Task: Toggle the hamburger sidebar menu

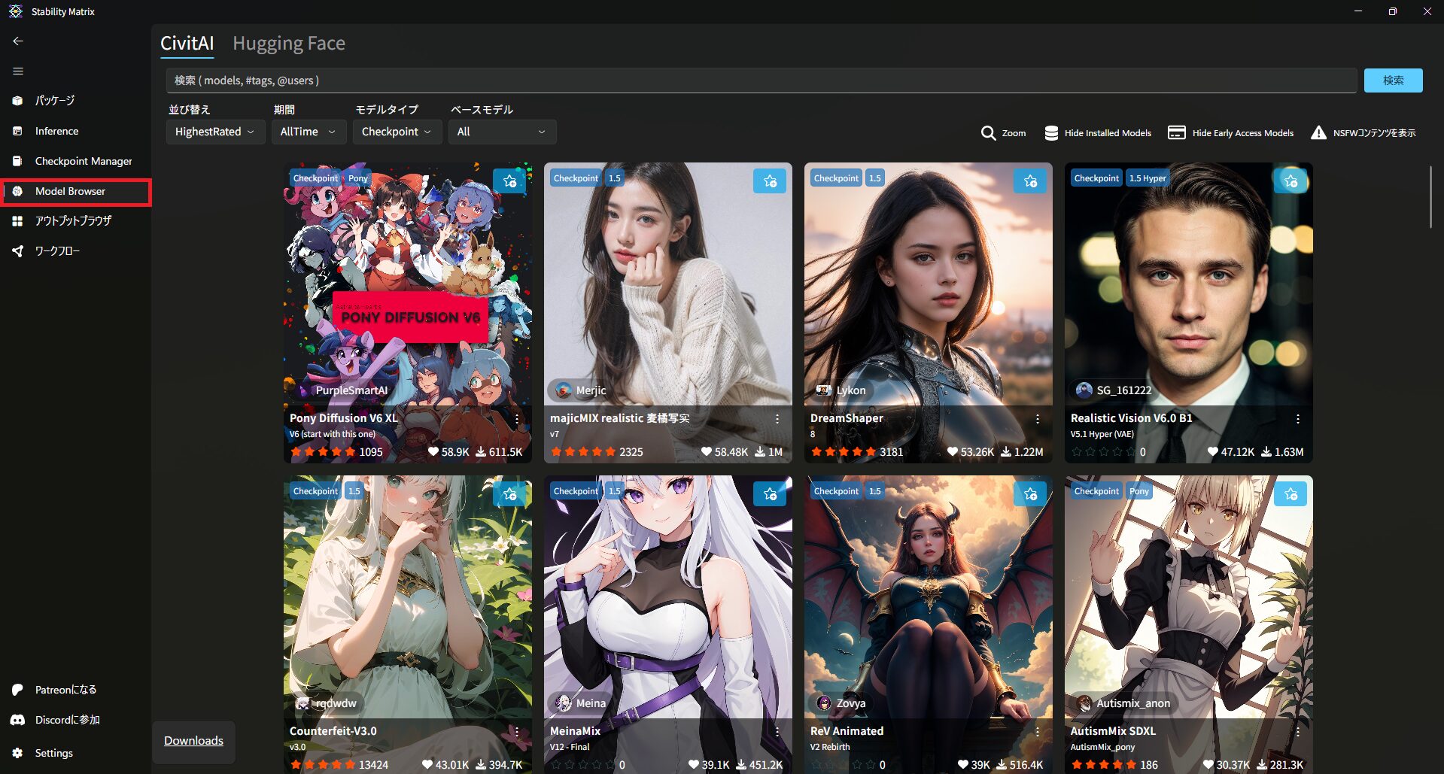Action: (x=18, y=71)
